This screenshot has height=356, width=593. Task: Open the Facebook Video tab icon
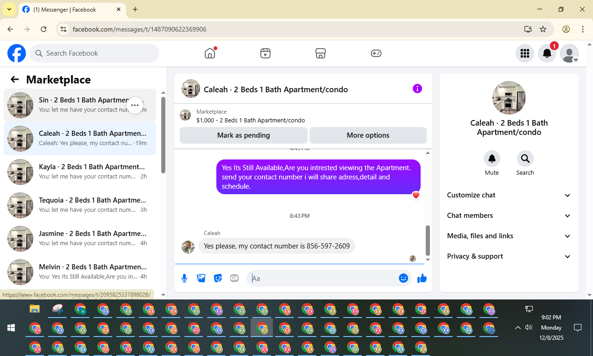[265, 53]
